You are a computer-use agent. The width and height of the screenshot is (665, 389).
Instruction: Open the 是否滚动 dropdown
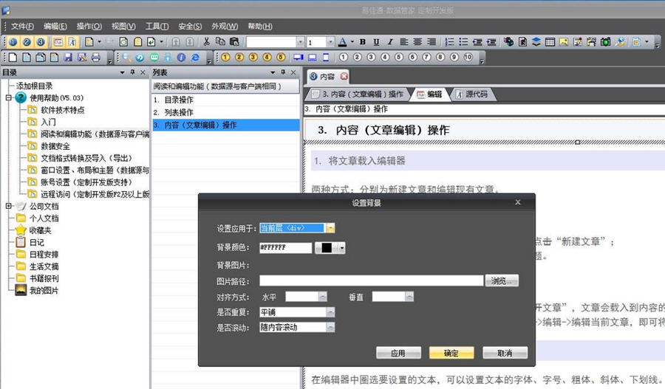coord(330,327)
